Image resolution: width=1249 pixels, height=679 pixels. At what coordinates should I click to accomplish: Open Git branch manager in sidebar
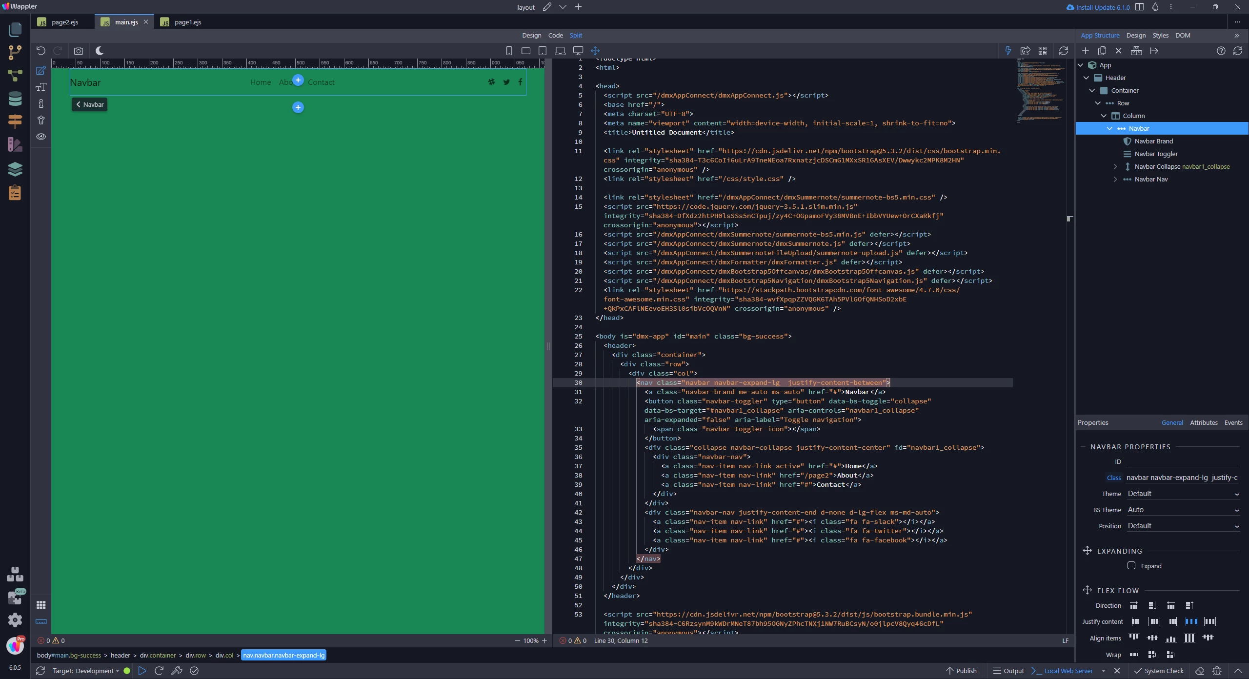(x=15, y=52)
